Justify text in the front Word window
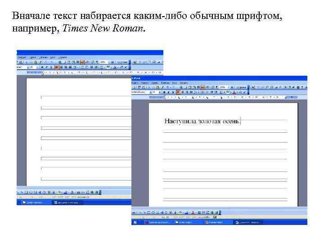Image resolution: width=324 pixels, height=243 pixels. (x=191, y=92)
